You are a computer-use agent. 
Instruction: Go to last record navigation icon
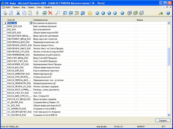coord(115,13)
